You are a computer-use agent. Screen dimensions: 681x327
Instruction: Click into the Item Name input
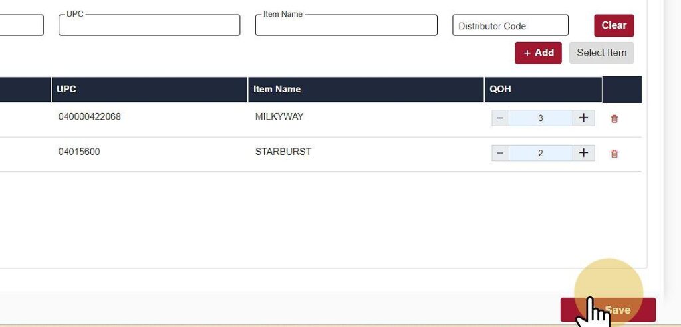click(346, 26)
